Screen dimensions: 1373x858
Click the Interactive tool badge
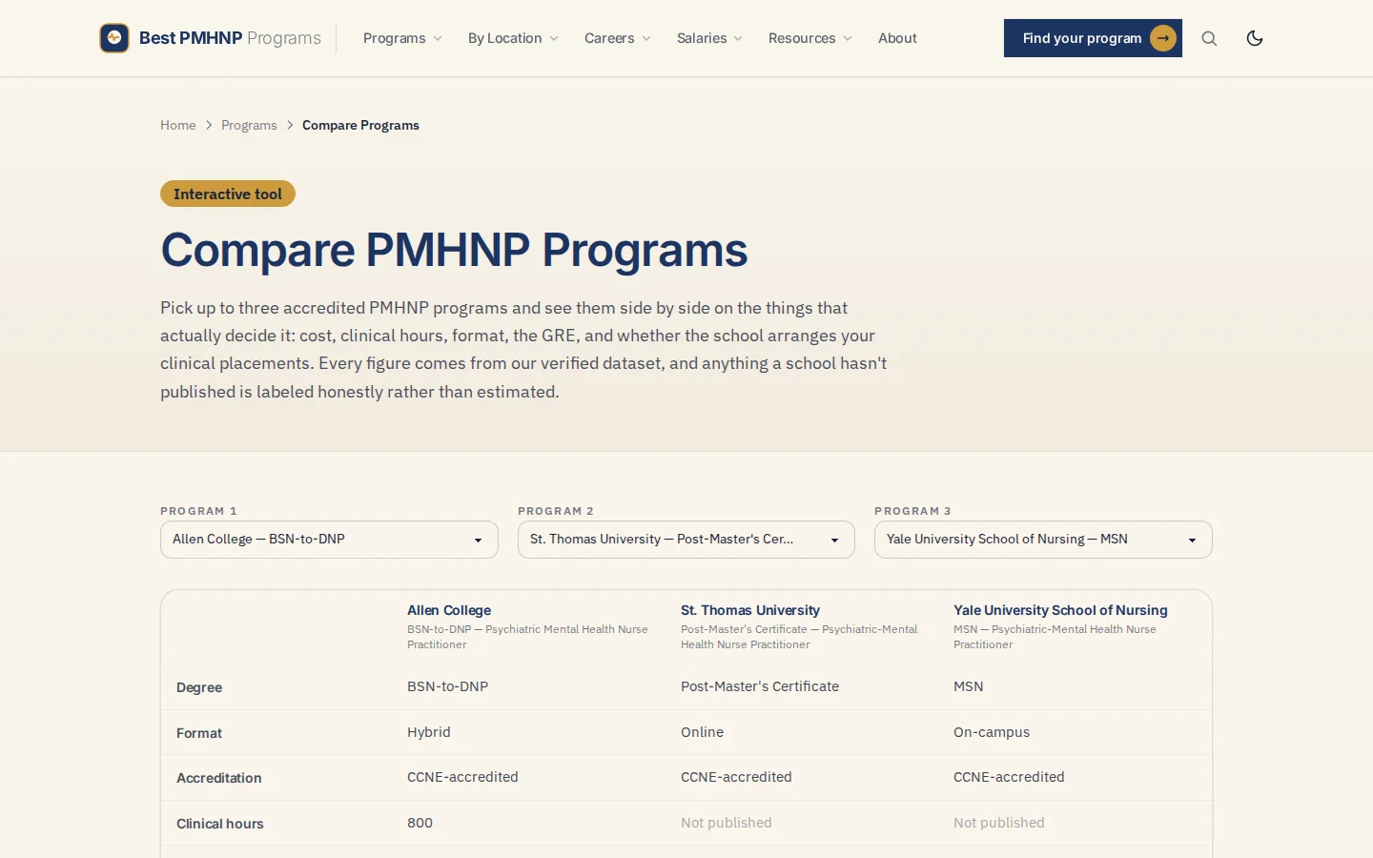[x=228, y=194]
